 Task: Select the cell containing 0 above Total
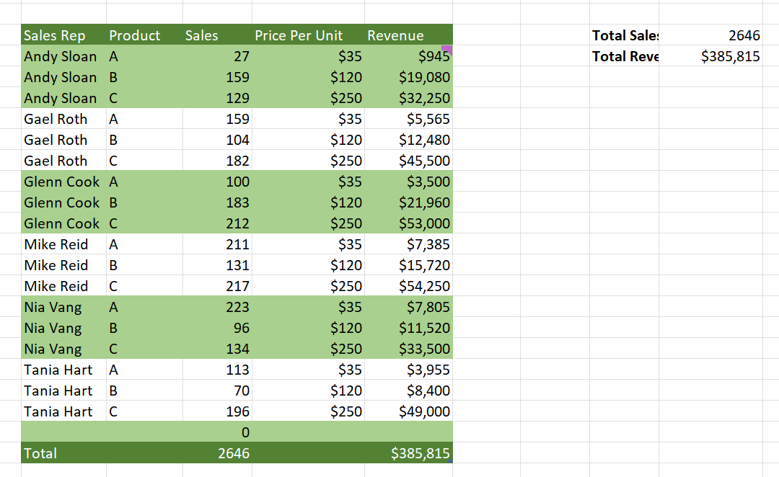[217, 432]
